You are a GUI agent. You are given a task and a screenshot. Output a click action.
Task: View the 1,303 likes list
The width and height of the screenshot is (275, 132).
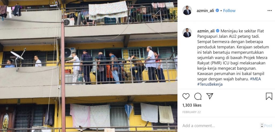click(x=192, y=105)
